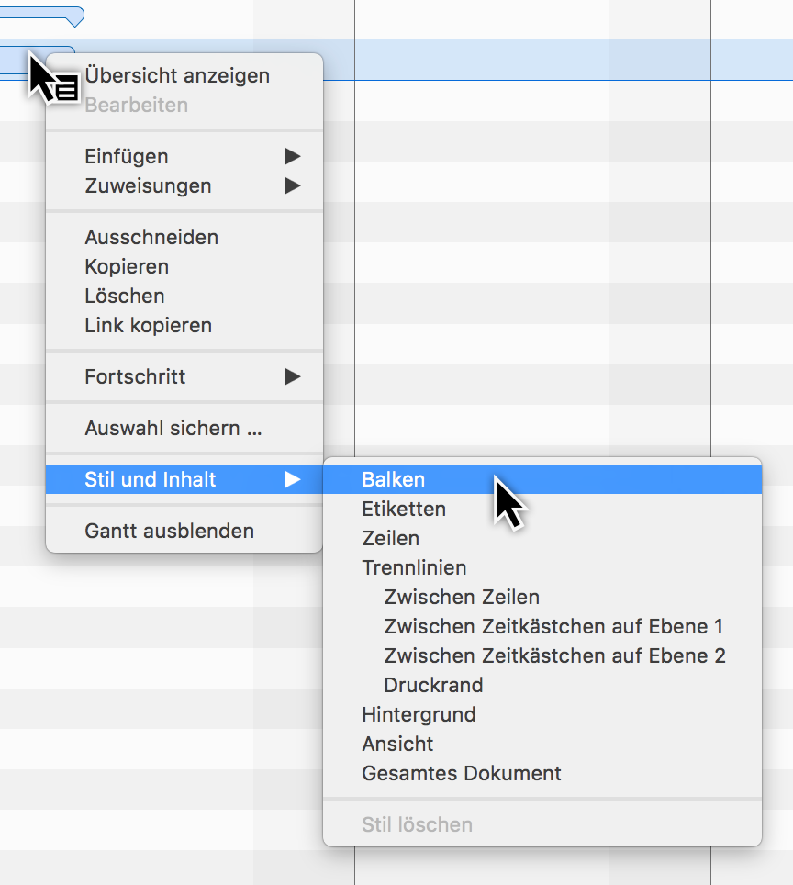793x885 pixels.
Task: Choose Druckrand from the submenu
Action: (433, 685)
